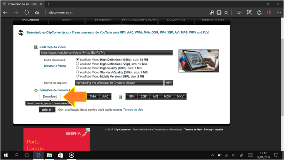Open the Office extension icon in toolbar

click(269, 12)
